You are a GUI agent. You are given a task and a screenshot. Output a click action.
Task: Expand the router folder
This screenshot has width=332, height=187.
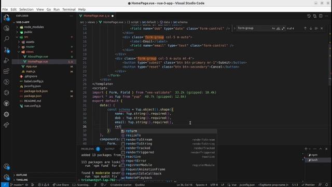coord(30,47)
